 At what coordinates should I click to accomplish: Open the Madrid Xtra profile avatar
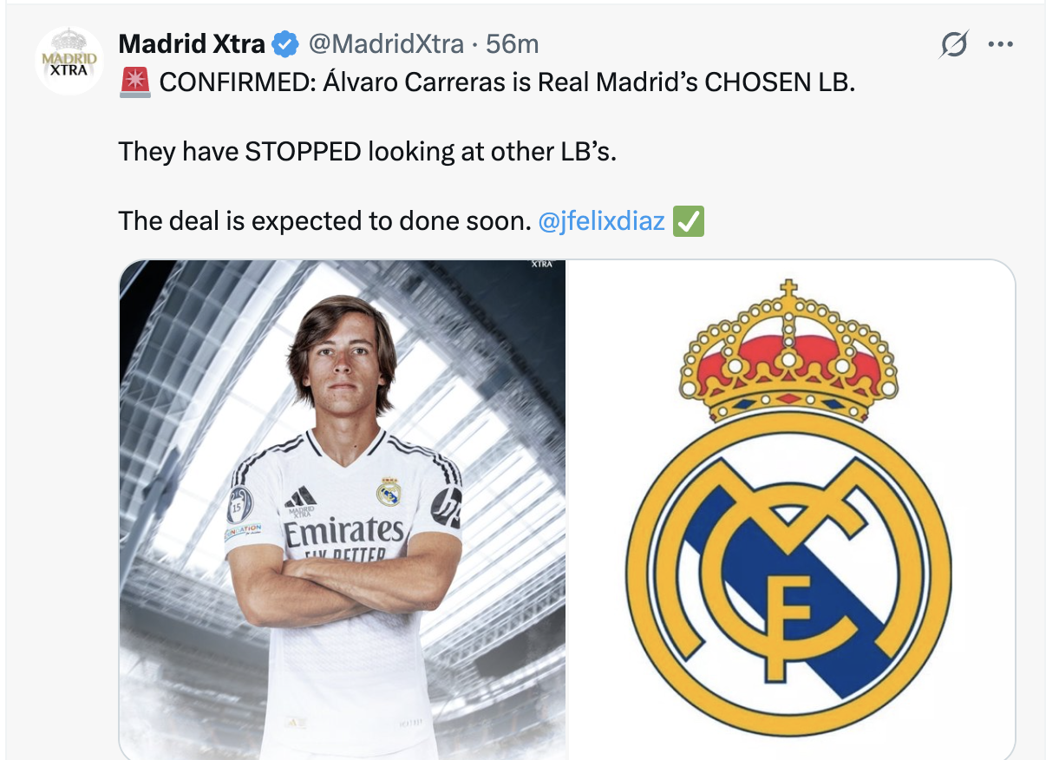69,60
